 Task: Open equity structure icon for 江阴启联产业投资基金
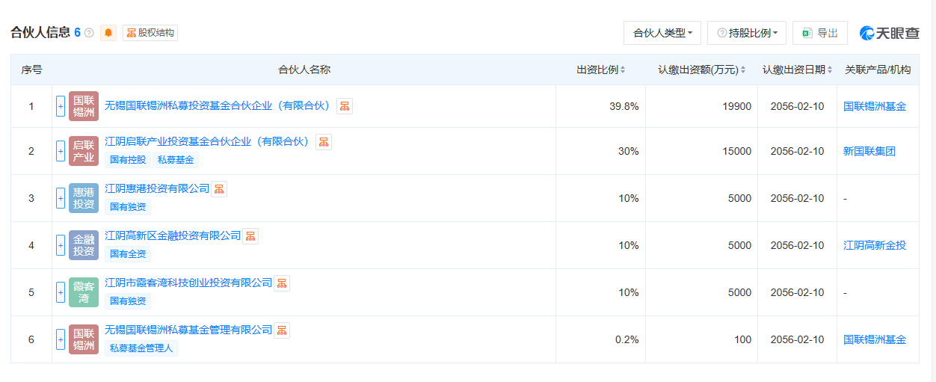(324, 142)
